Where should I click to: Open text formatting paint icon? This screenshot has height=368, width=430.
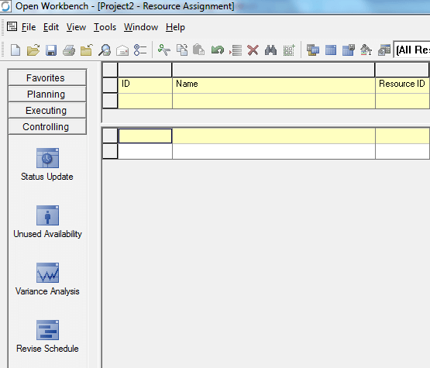(x=366, y=50)
